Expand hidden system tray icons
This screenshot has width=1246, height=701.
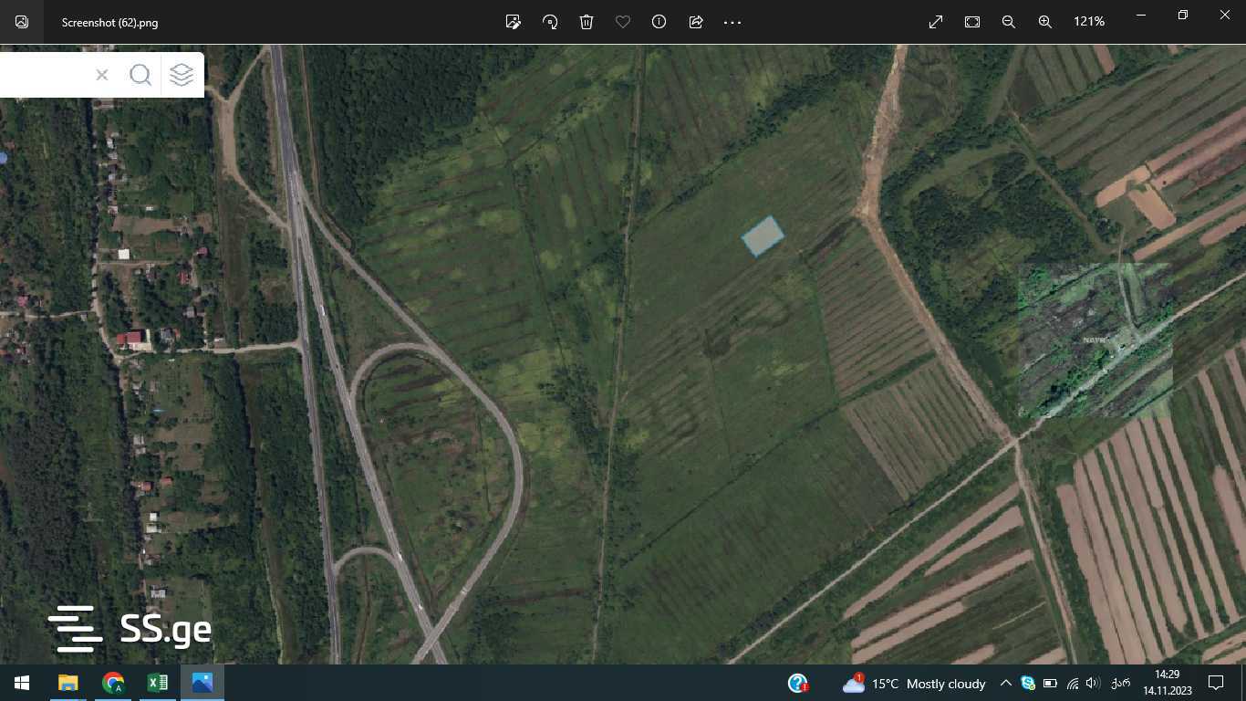(1006, 683)
